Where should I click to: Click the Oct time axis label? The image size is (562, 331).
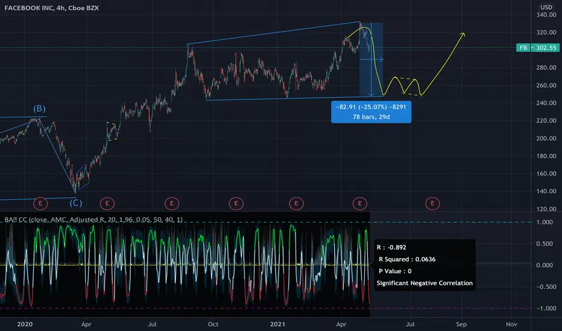[x=213, y=324]
